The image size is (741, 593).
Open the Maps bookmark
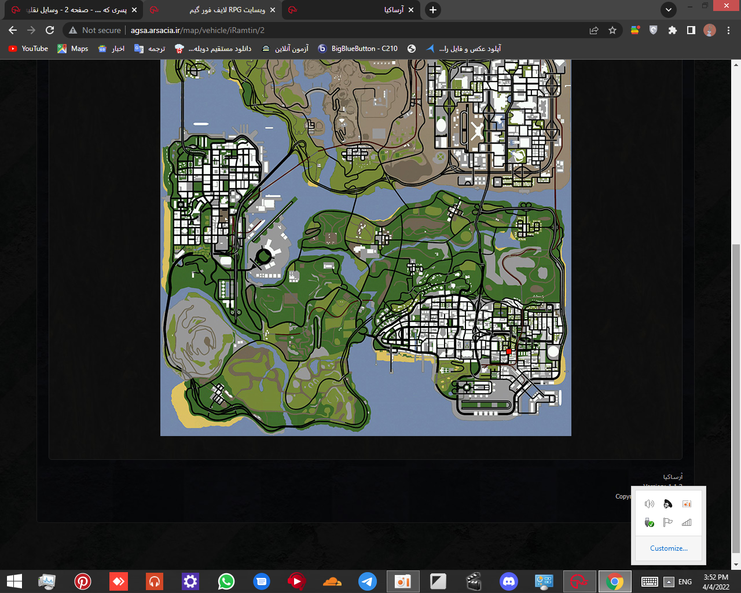pyautogui.click(x=73, y=49)
